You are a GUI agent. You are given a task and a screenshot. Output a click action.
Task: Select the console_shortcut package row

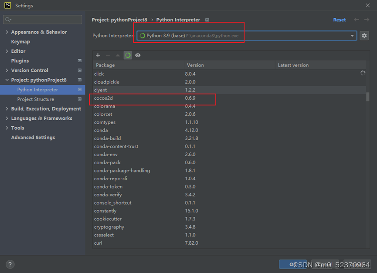point(229,202)
